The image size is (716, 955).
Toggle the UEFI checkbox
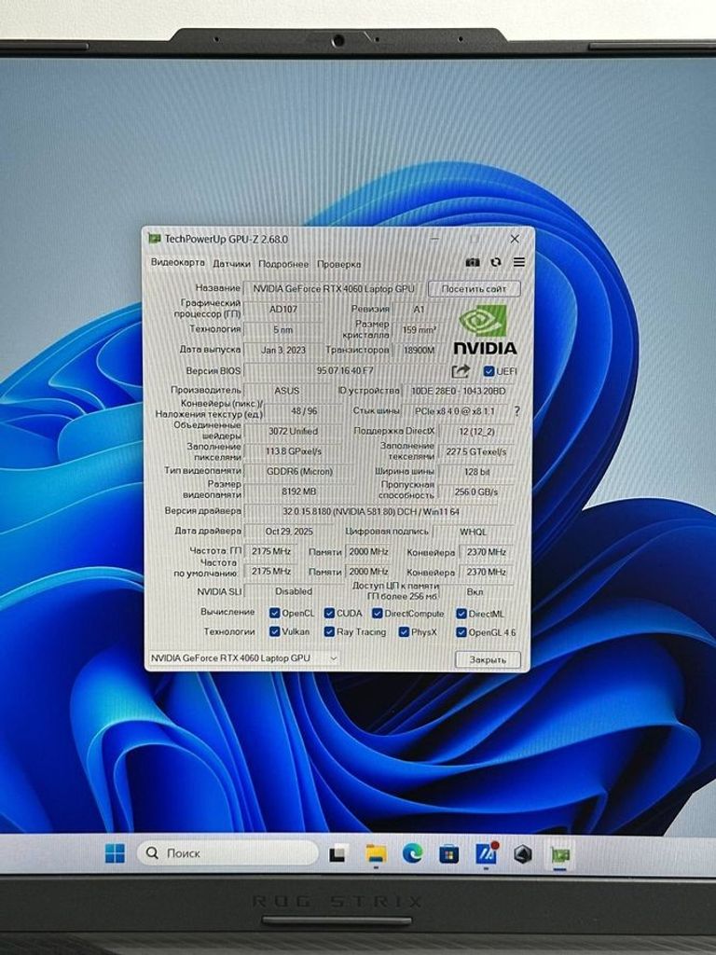(489, 371)
